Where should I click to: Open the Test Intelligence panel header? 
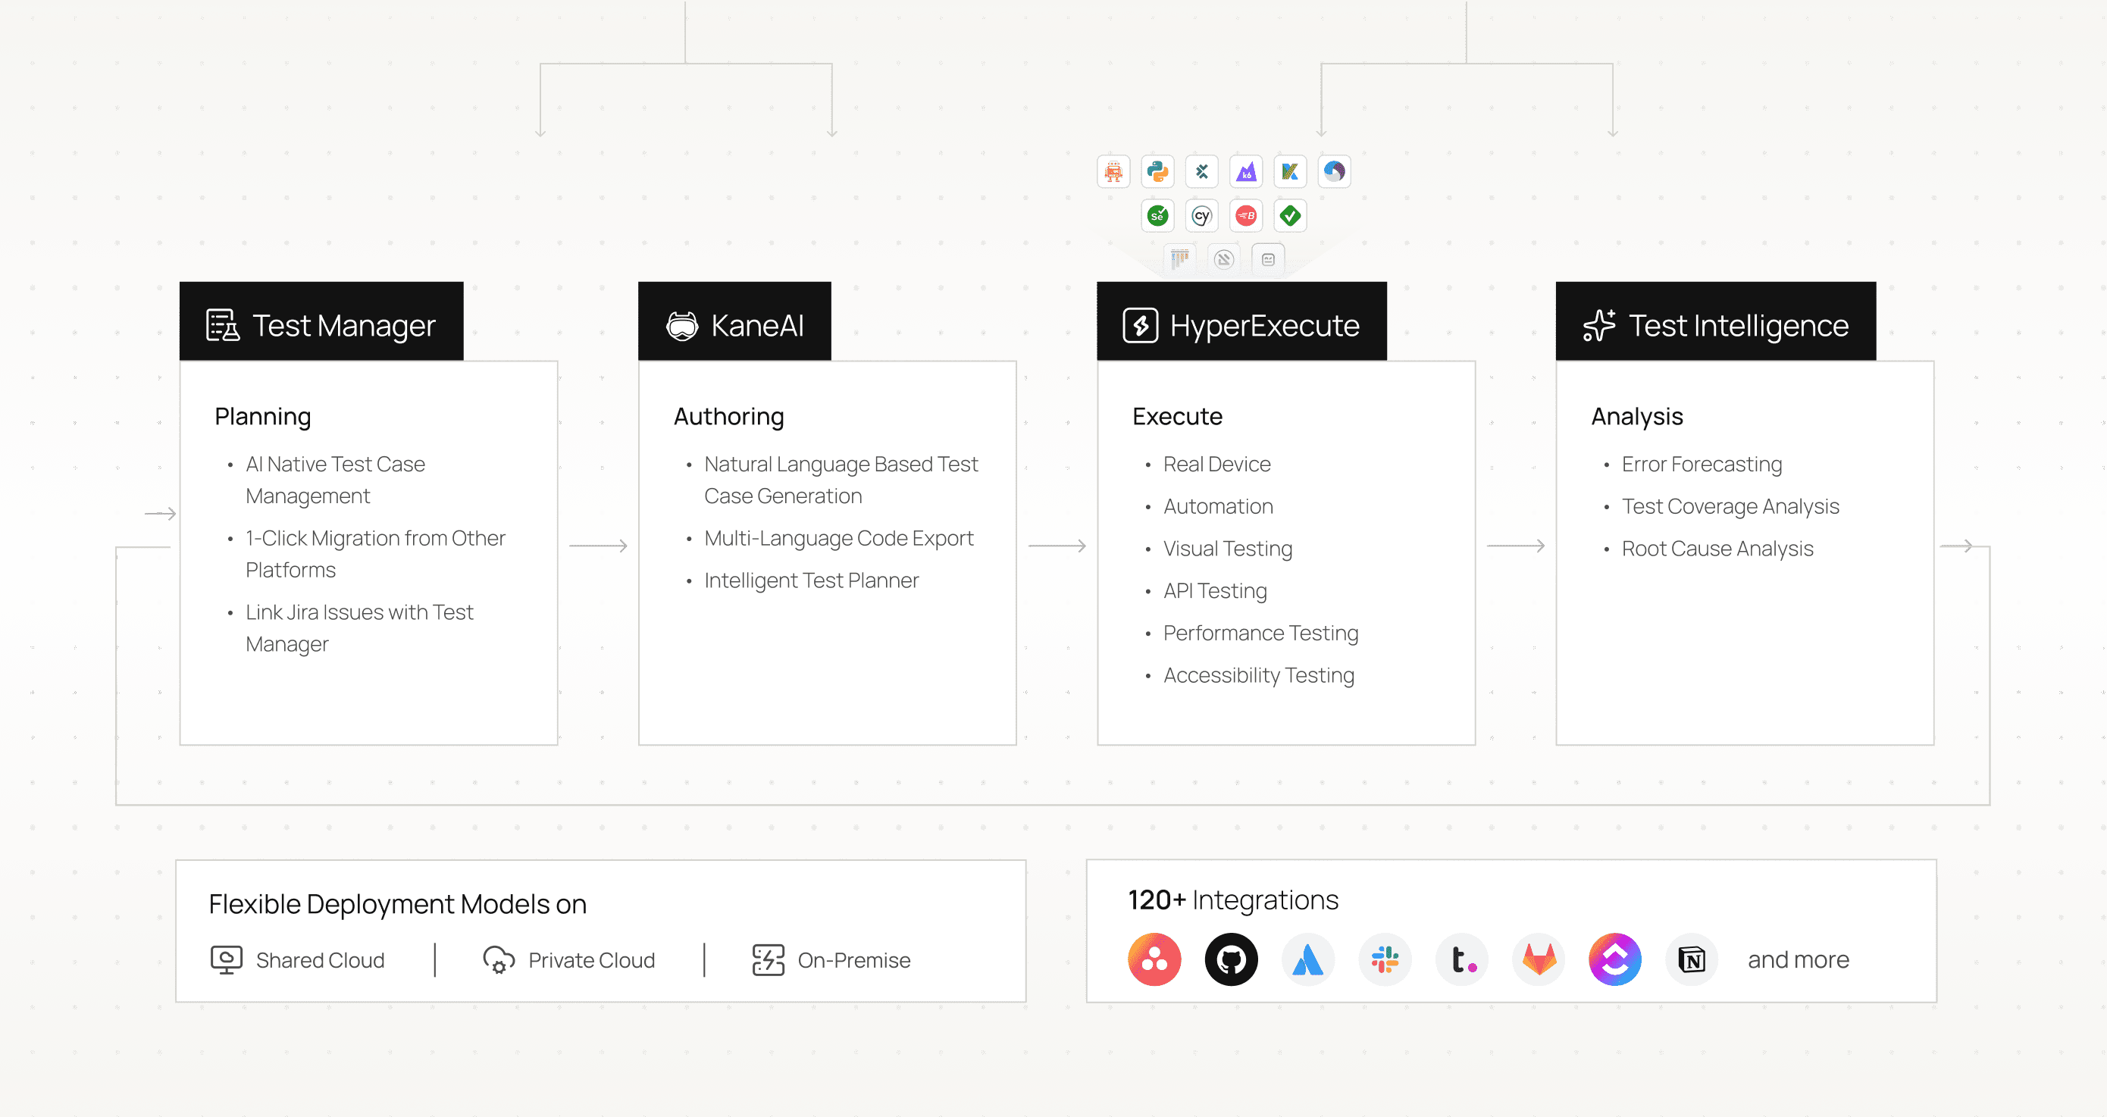(x=1714, y=324)
